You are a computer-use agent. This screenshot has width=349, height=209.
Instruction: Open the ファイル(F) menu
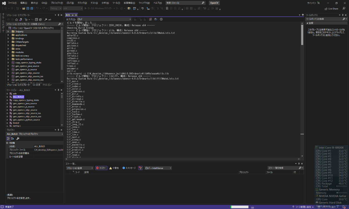pyautogui.click(x=12, y=3)
